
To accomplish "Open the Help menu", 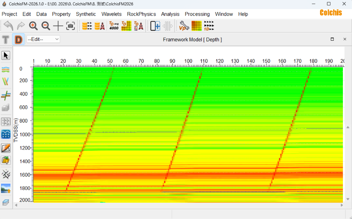I will 243,14.
